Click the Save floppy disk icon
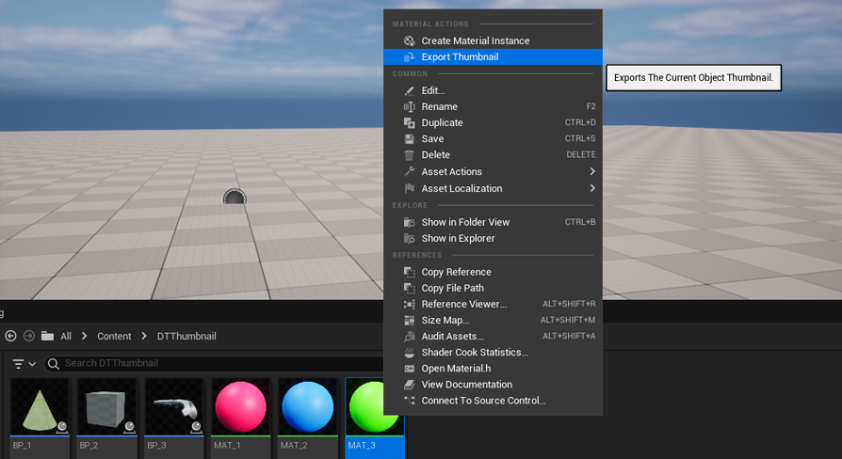 tap(409, 139)
